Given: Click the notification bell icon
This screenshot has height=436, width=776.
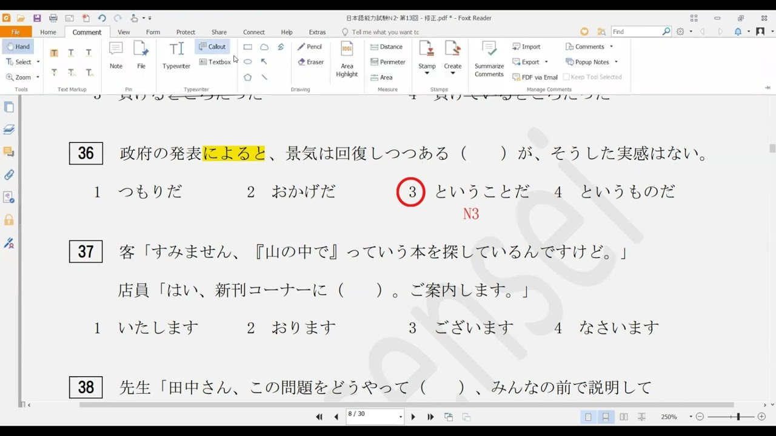Looking at the screenshot, I should click(x=738, y=31).
